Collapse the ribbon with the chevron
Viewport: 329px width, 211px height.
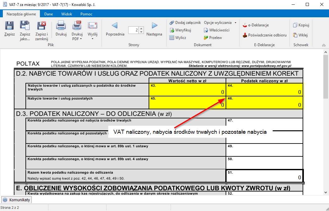coord(324,45)
